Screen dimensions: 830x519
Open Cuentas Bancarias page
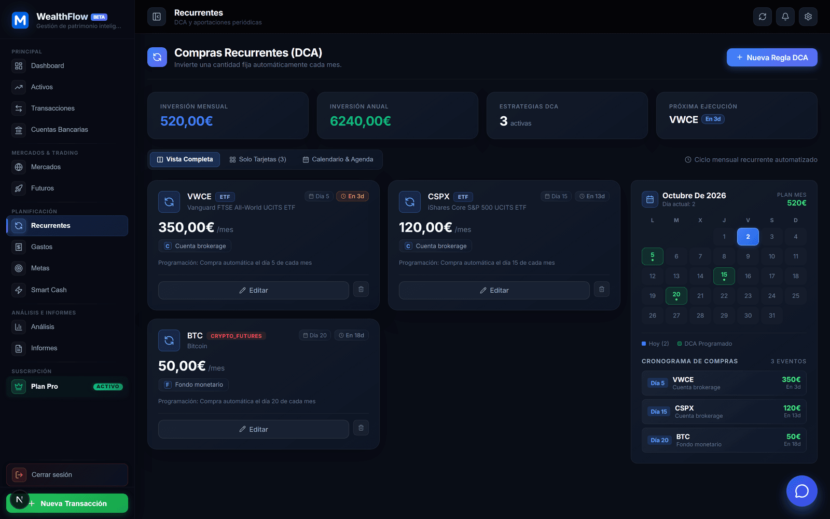point(67,130)
